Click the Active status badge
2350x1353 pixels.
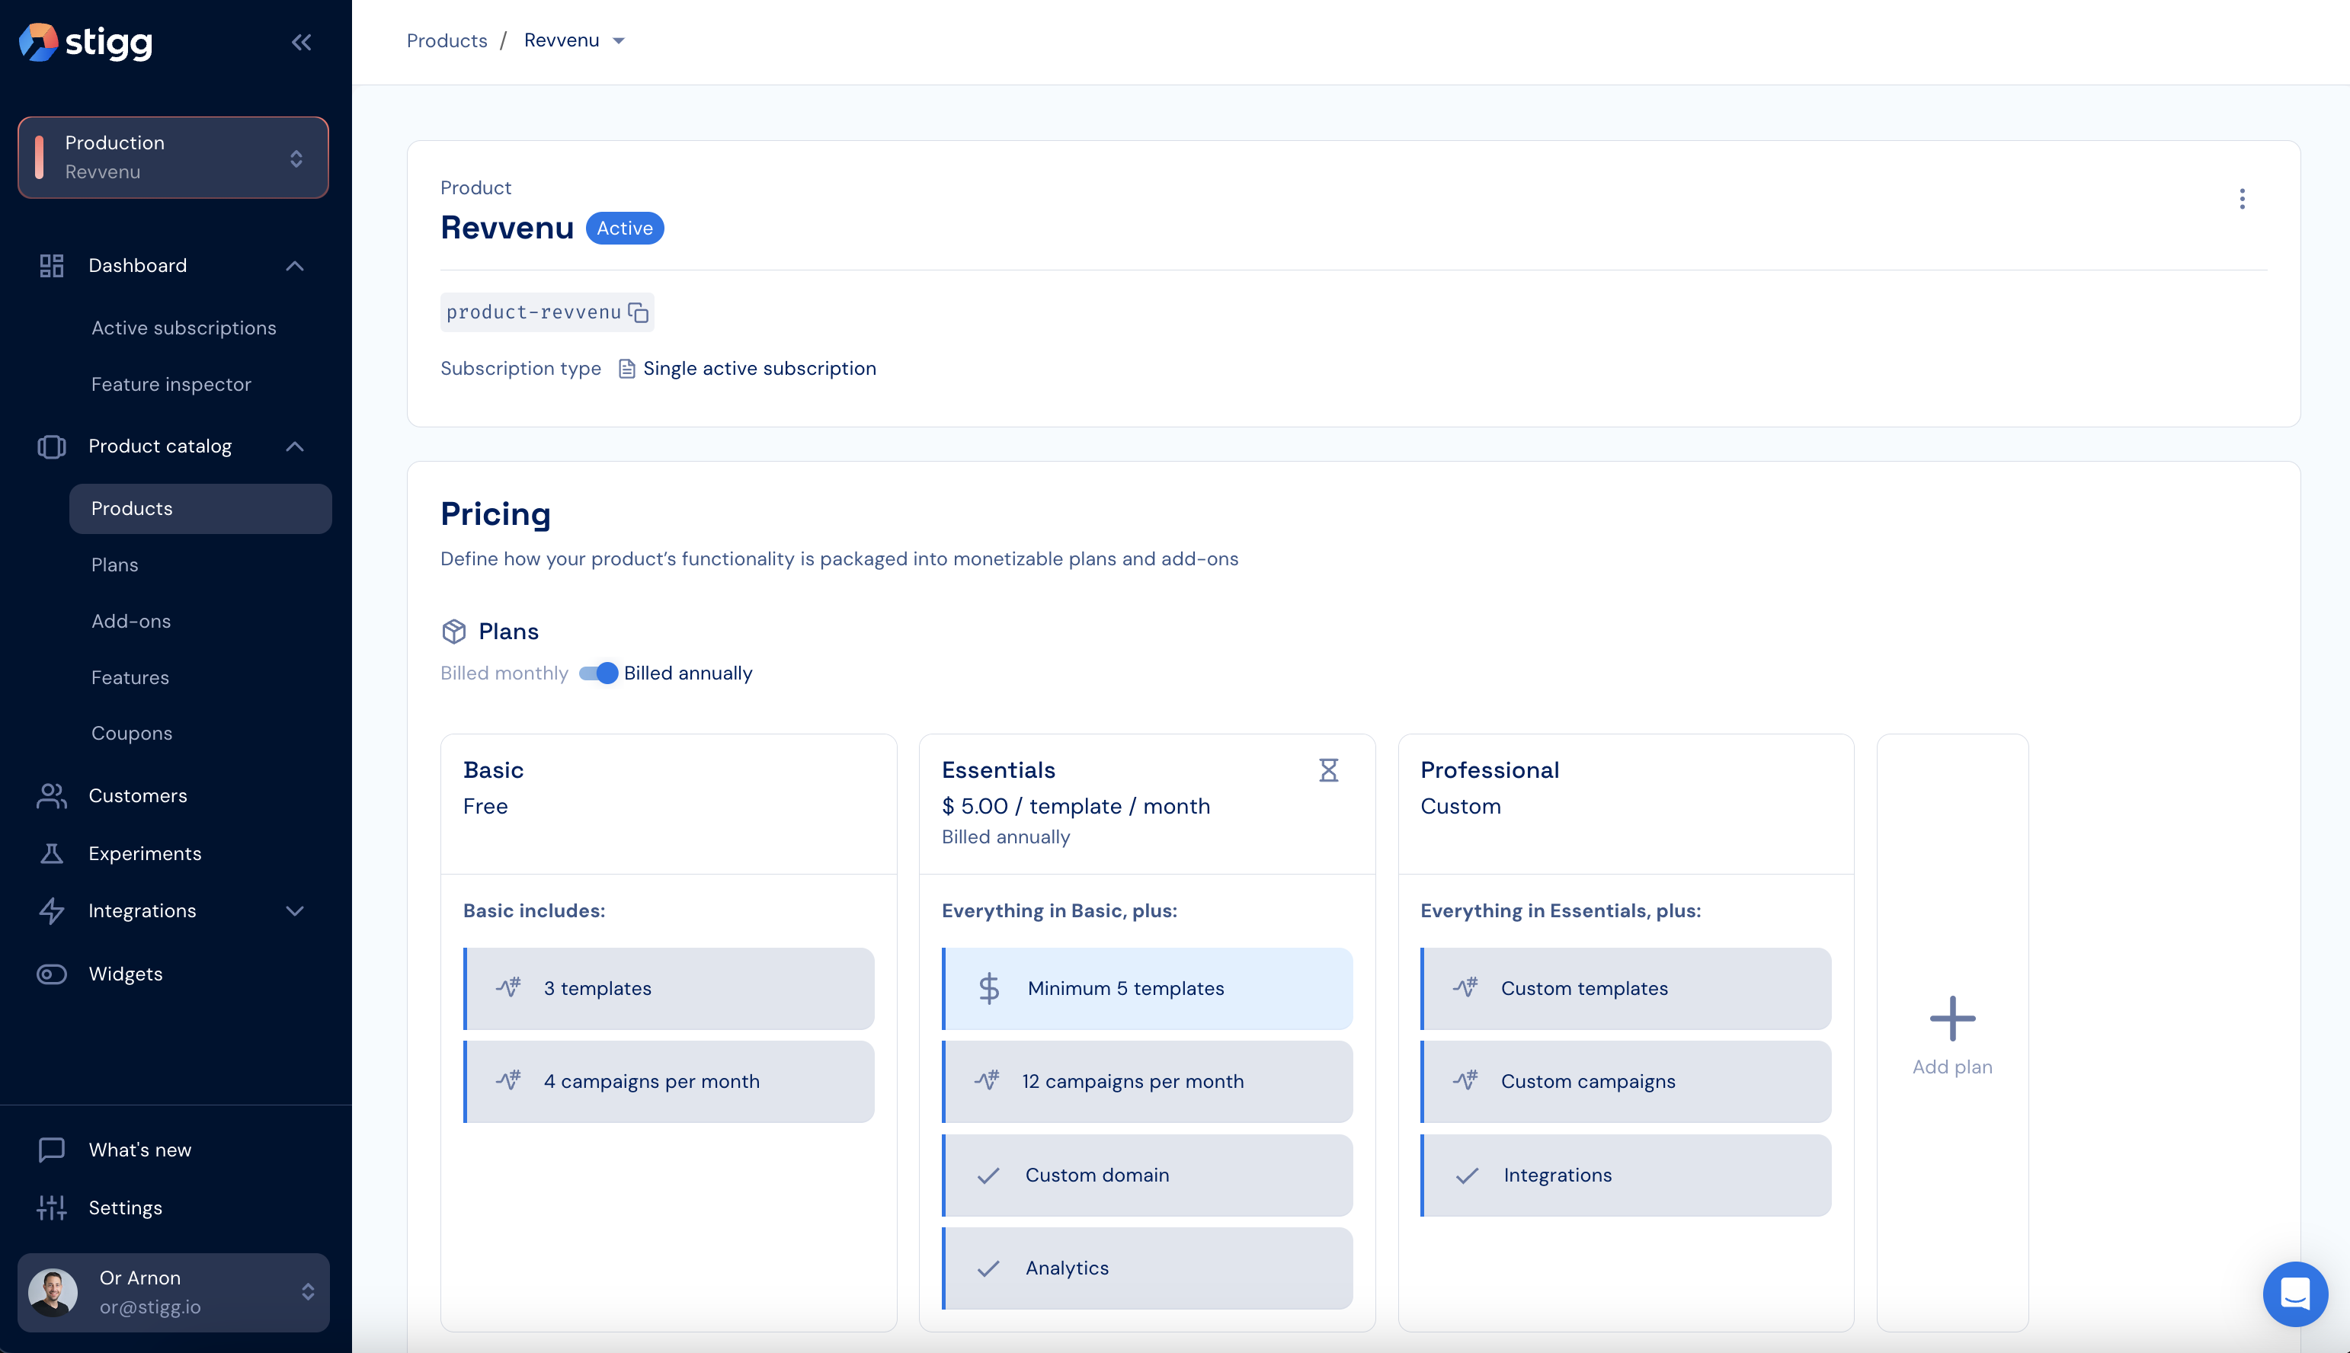pos(624,229)
